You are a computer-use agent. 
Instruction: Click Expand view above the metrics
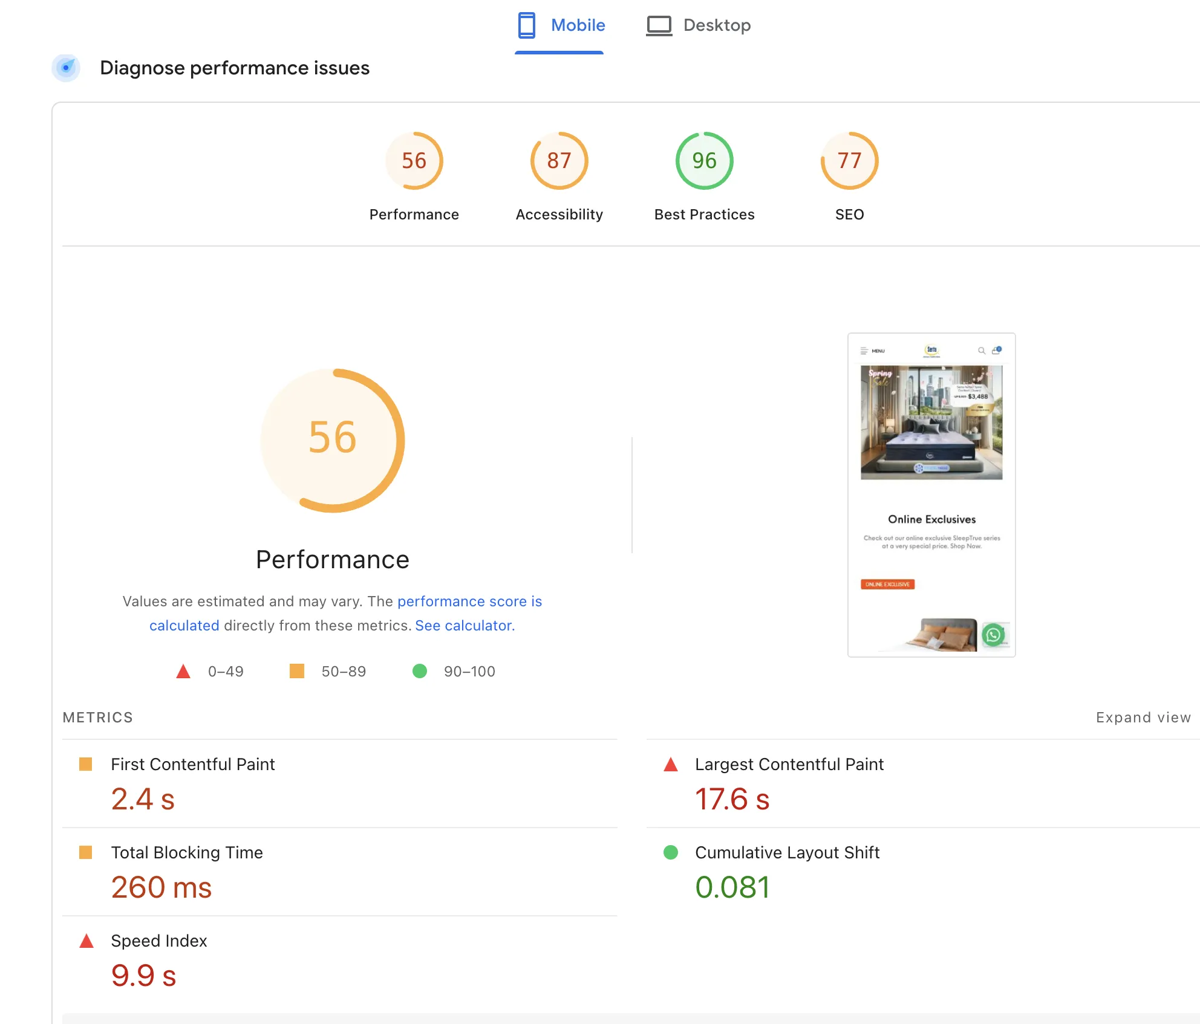(x=1143, y=718)
